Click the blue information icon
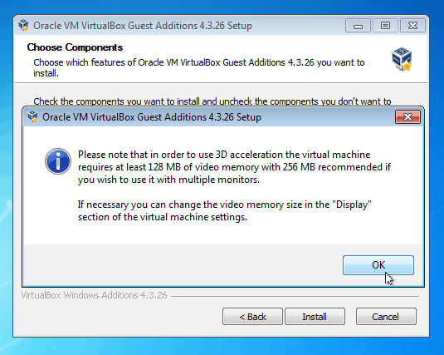 [58, 161]
